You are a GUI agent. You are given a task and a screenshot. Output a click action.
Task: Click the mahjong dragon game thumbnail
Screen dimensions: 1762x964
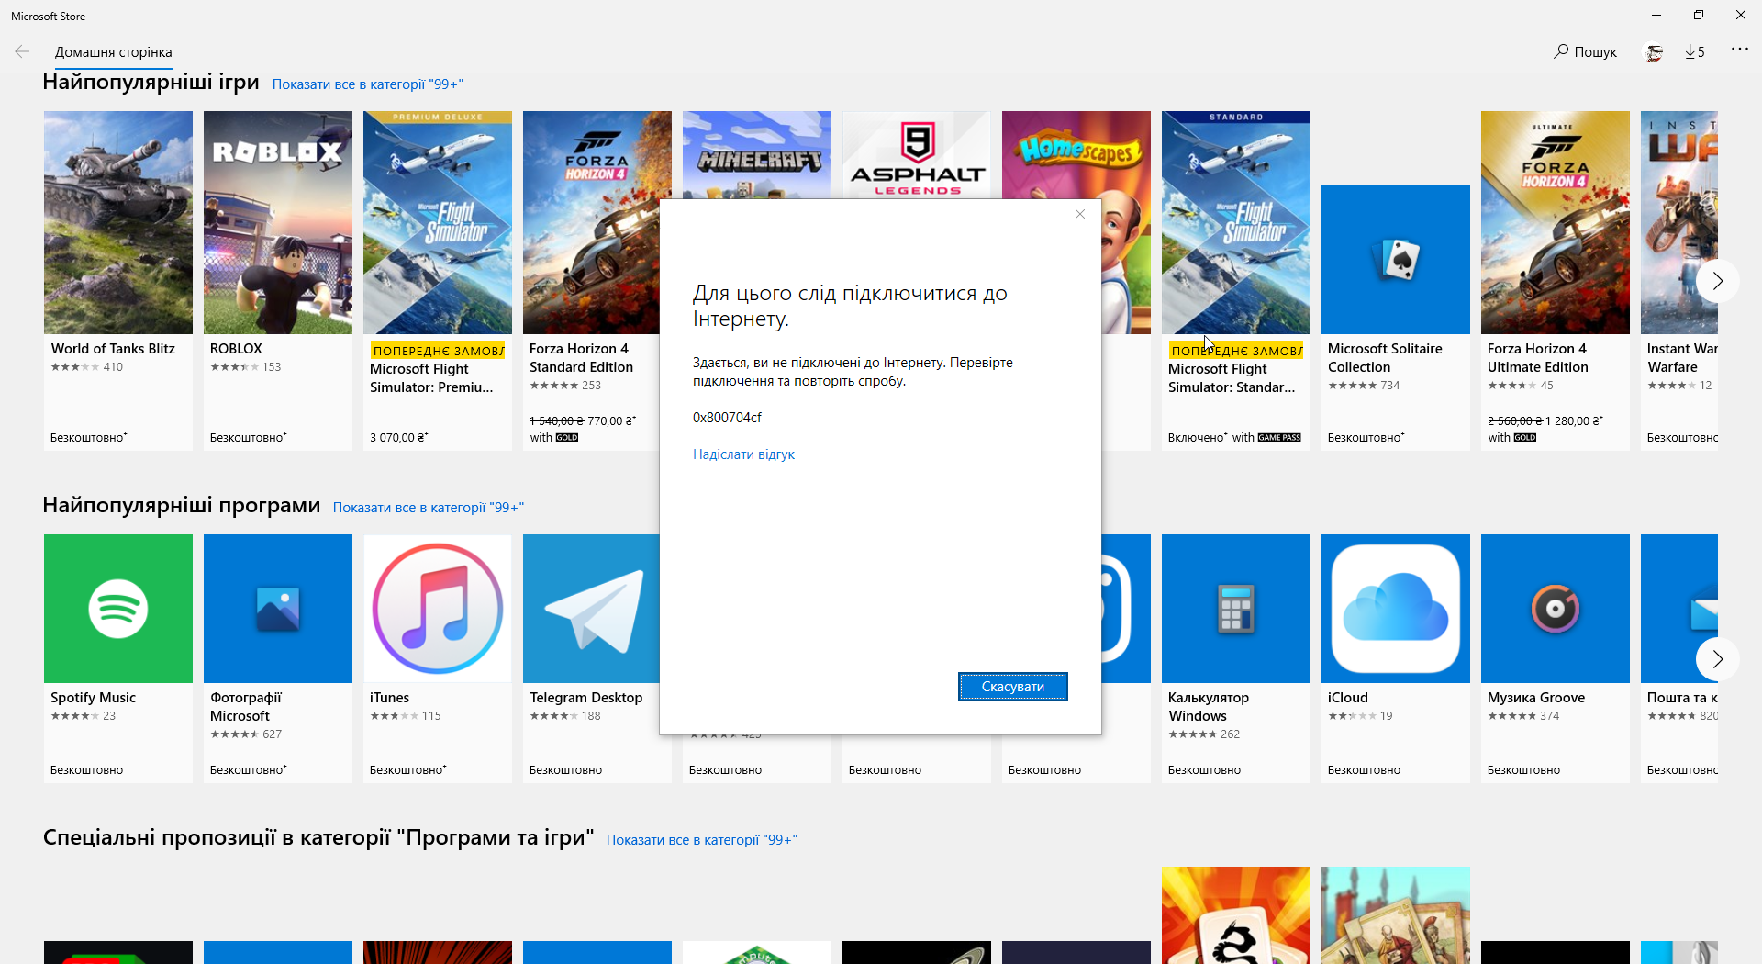pyautogui.click(x=1236, y=915)
